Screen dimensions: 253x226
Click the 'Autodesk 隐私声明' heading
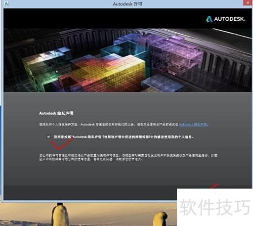coord(56,113)
